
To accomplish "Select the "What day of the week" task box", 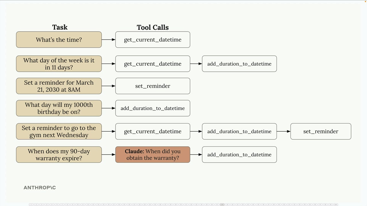I will (59, 64).
